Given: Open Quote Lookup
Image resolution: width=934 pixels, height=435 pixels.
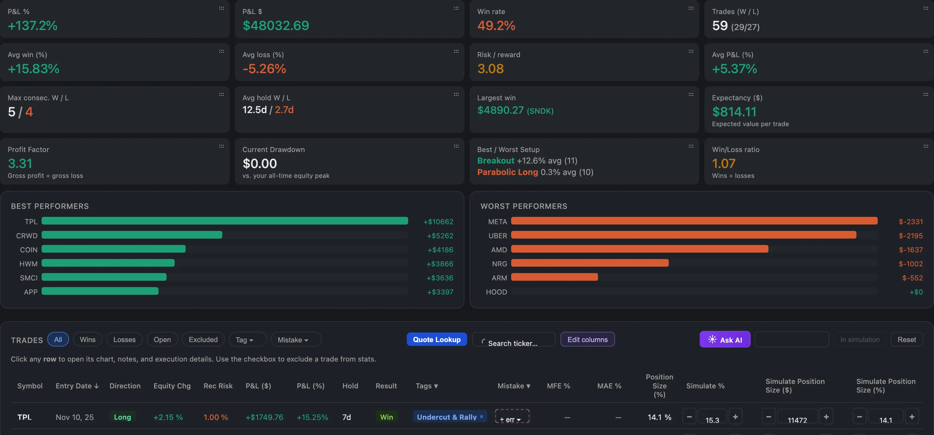Looking at the screenshot, I should 437,340.
